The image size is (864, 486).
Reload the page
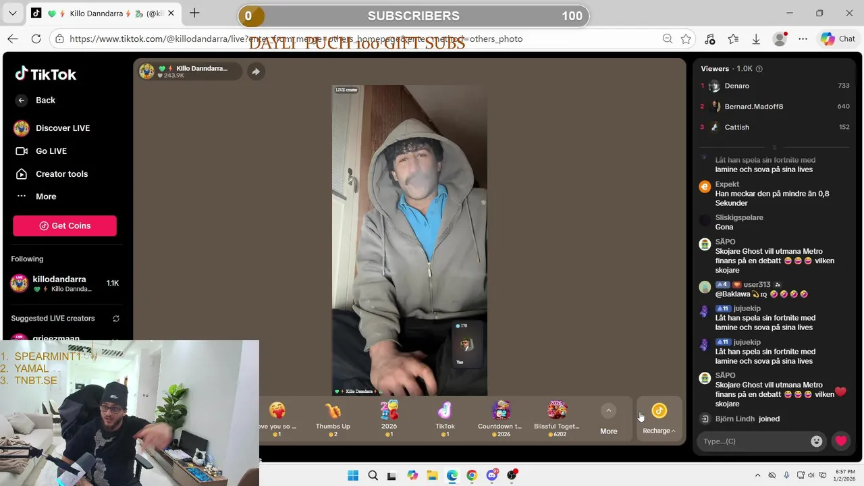pyautogui.click(x=36, y=39)
